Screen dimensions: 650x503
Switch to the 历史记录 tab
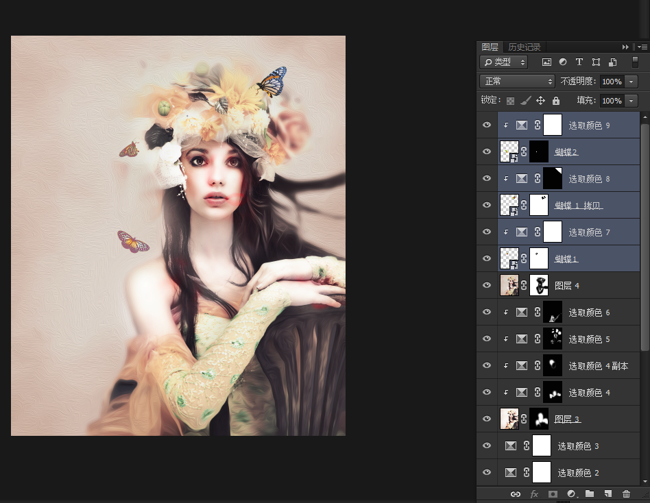click(525, 47)
